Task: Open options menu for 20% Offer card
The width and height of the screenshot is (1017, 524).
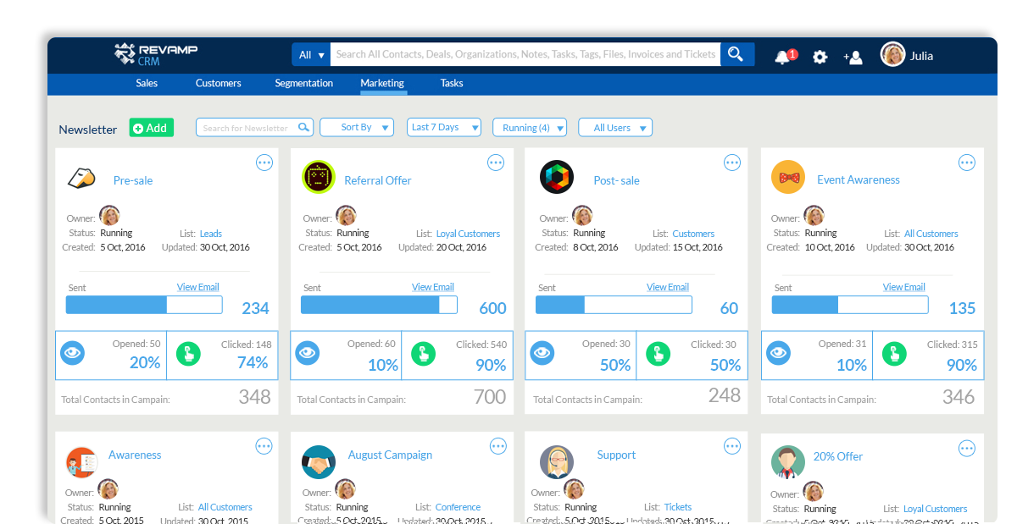Action: (967, 449)
